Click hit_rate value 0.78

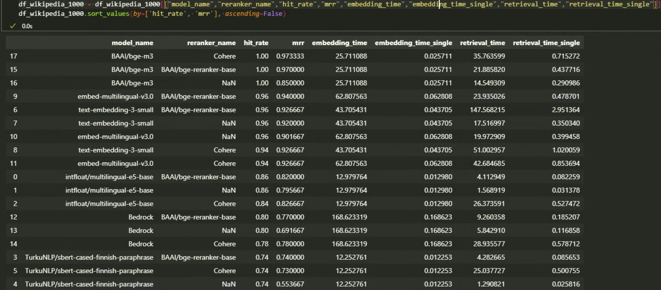(262, 244)
